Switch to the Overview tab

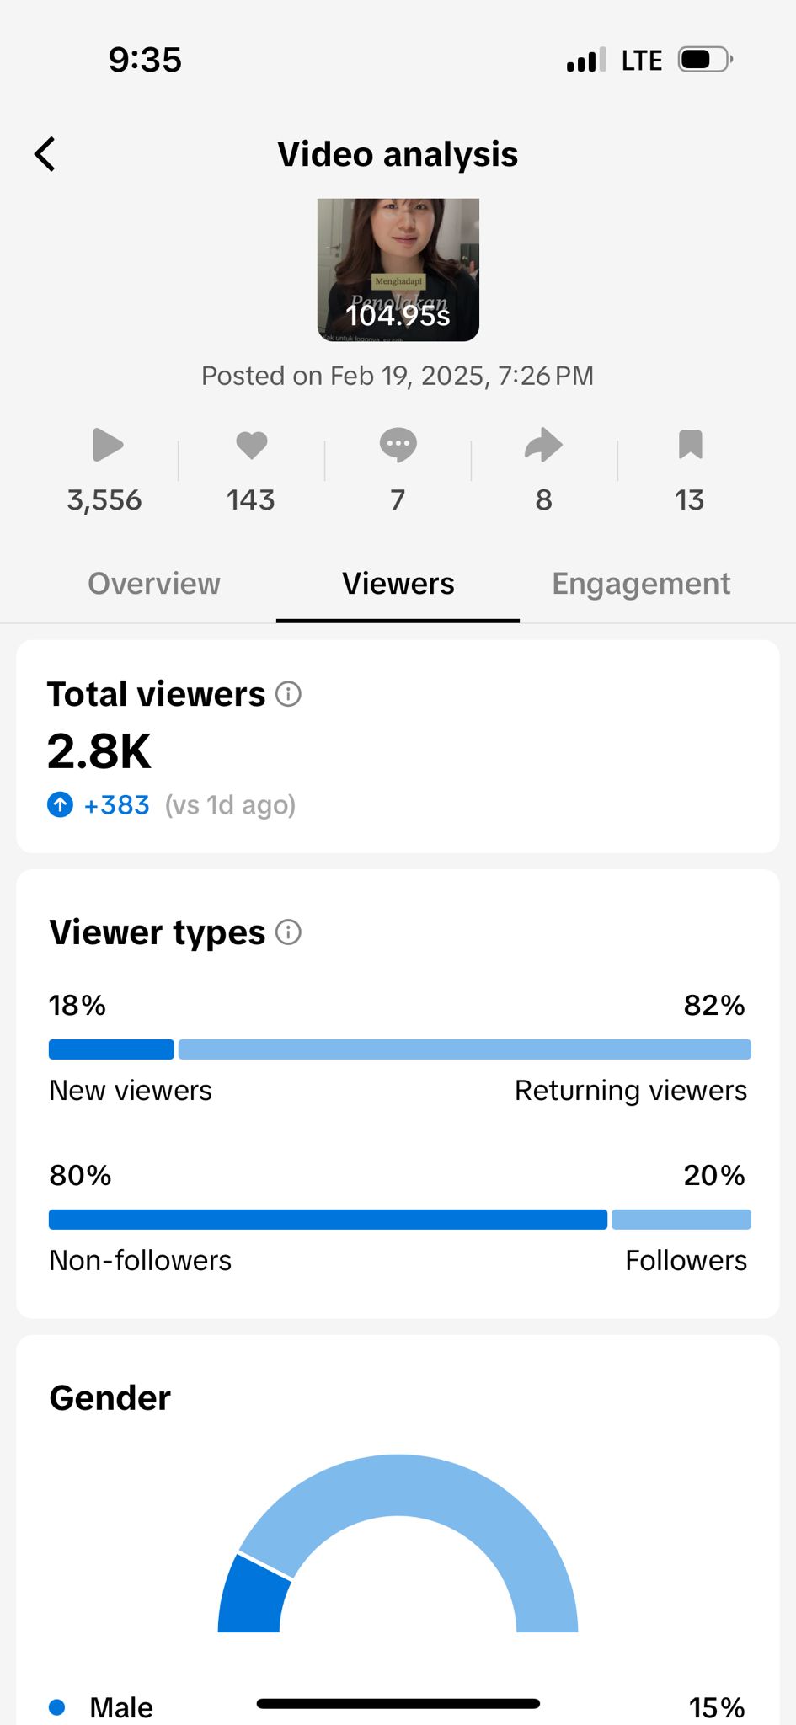pos(154,584)
